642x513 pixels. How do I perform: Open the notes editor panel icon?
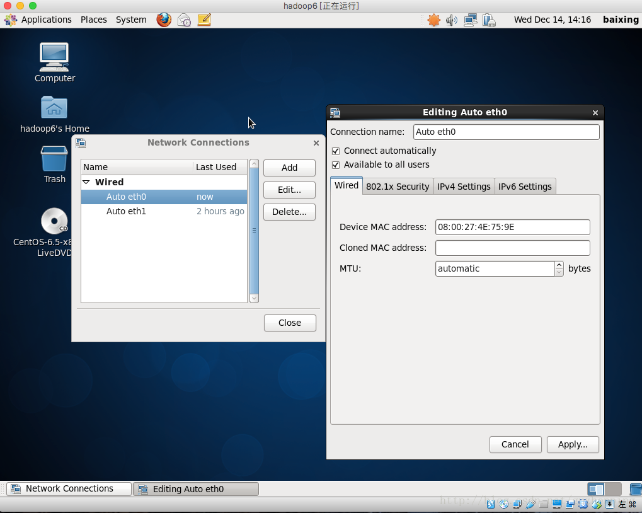coord(204,20)
